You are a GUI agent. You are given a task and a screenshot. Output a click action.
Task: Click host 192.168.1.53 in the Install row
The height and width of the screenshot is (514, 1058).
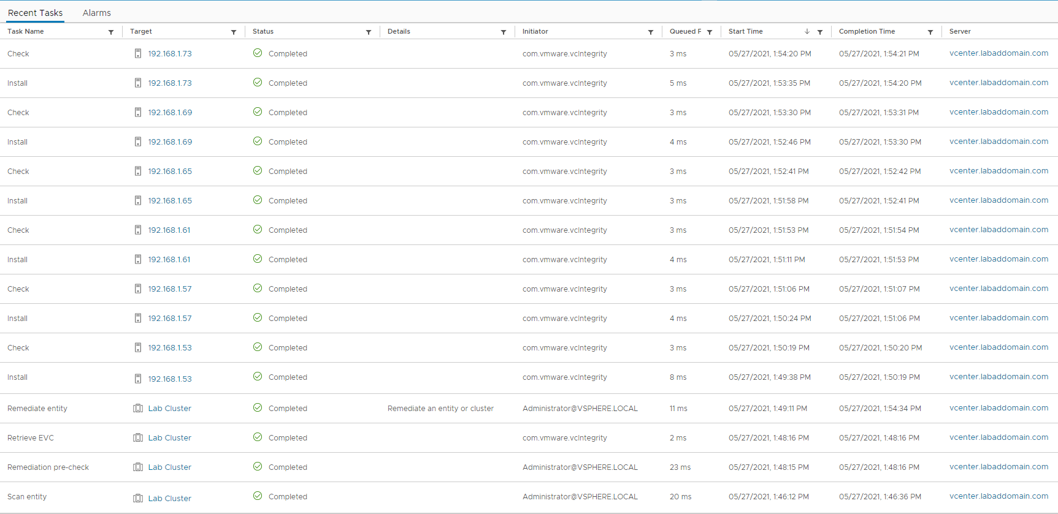[x=170, y=379]
